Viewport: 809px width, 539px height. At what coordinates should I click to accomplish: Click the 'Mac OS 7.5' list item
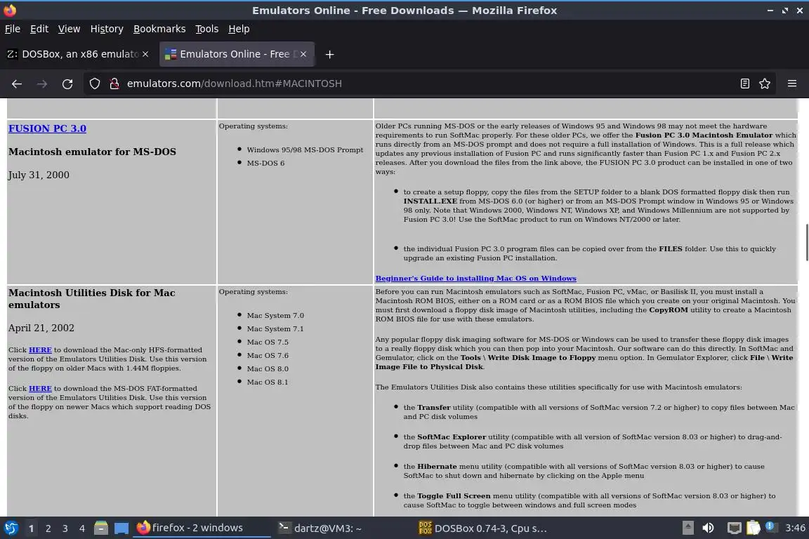pyautogui.click(x=268, y=342)
